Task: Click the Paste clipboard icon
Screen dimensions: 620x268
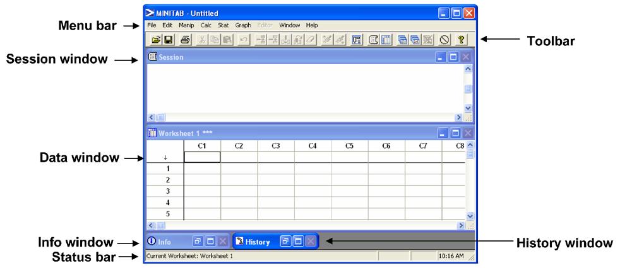Action: tap(227, 40)
